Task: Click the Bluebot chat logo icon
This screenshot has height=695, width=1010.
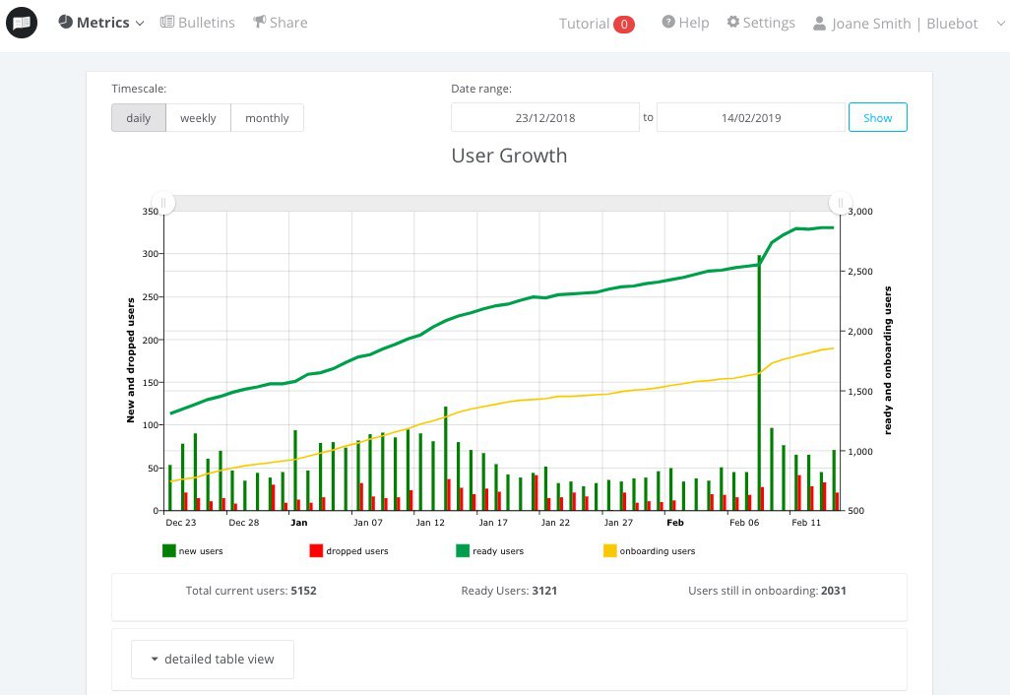Action: pyautogui.click(x=22, y=23)
